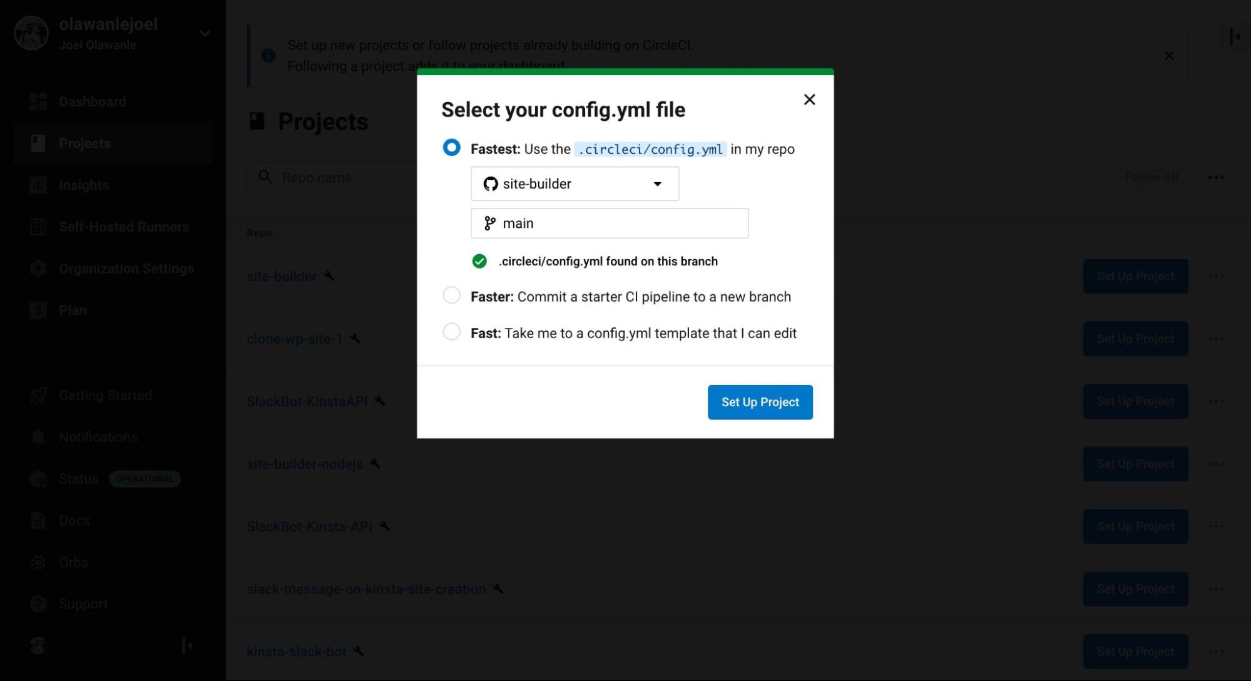Click the Getting Started menu item
The height and width of the screenshot is (681, 1251).
pos(105,394)
